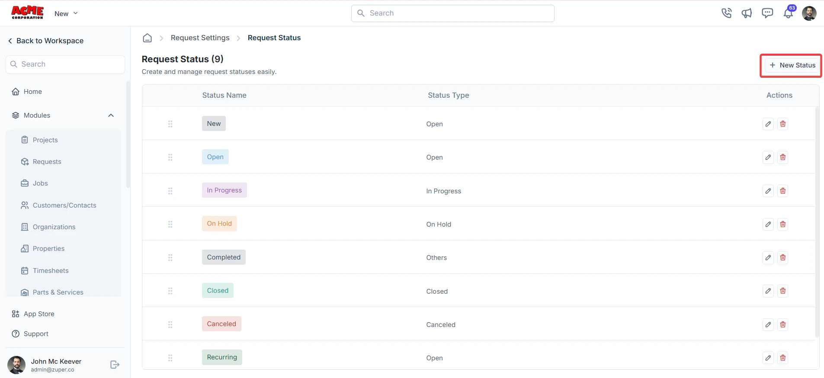Delete the Open status badge row
This screenshot has width=824, height=378.
[783, 157]
